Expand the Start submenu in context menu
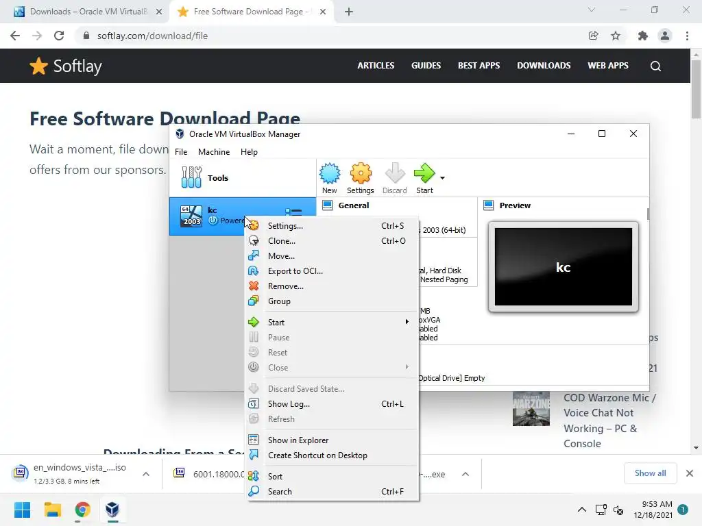Image resolution: width=702 pixels, height=526 pixels. point(332,323)
